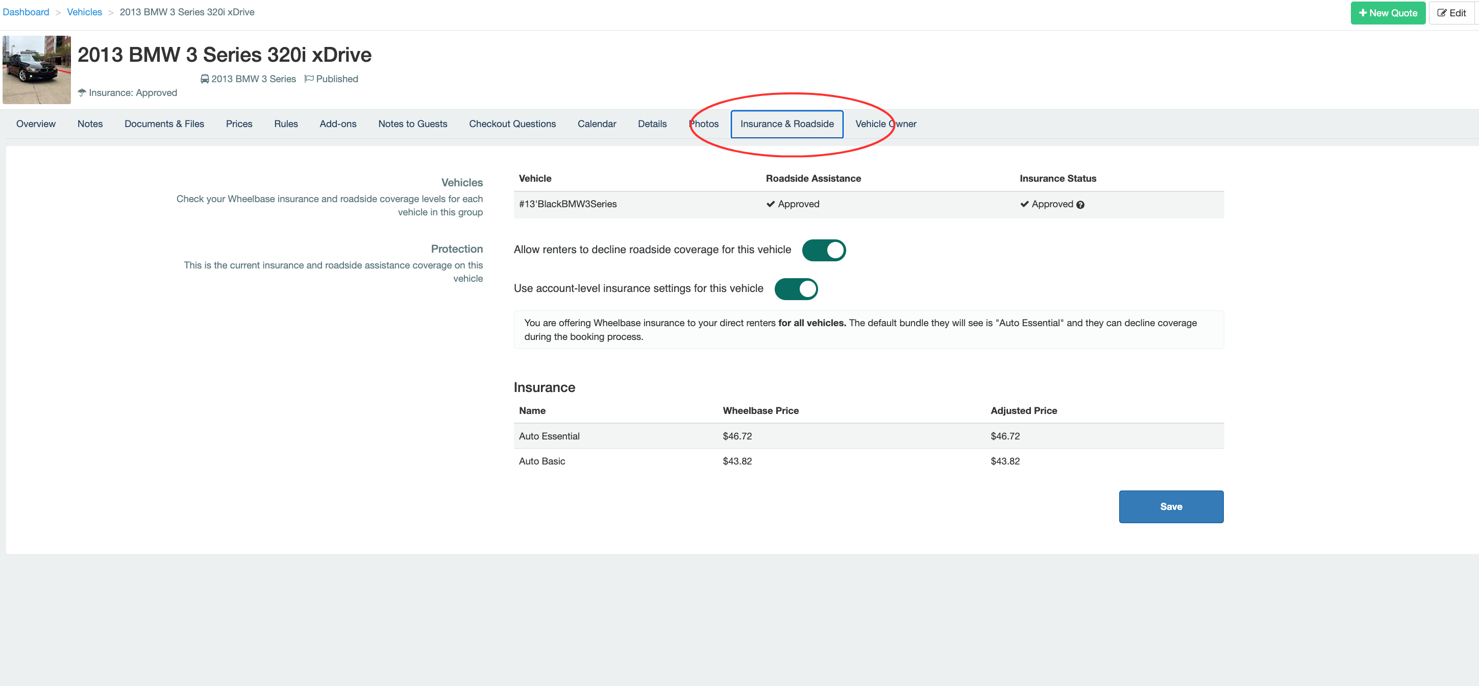Click the #13'BlackBMW3Series vehicle cell

(568, 204)
